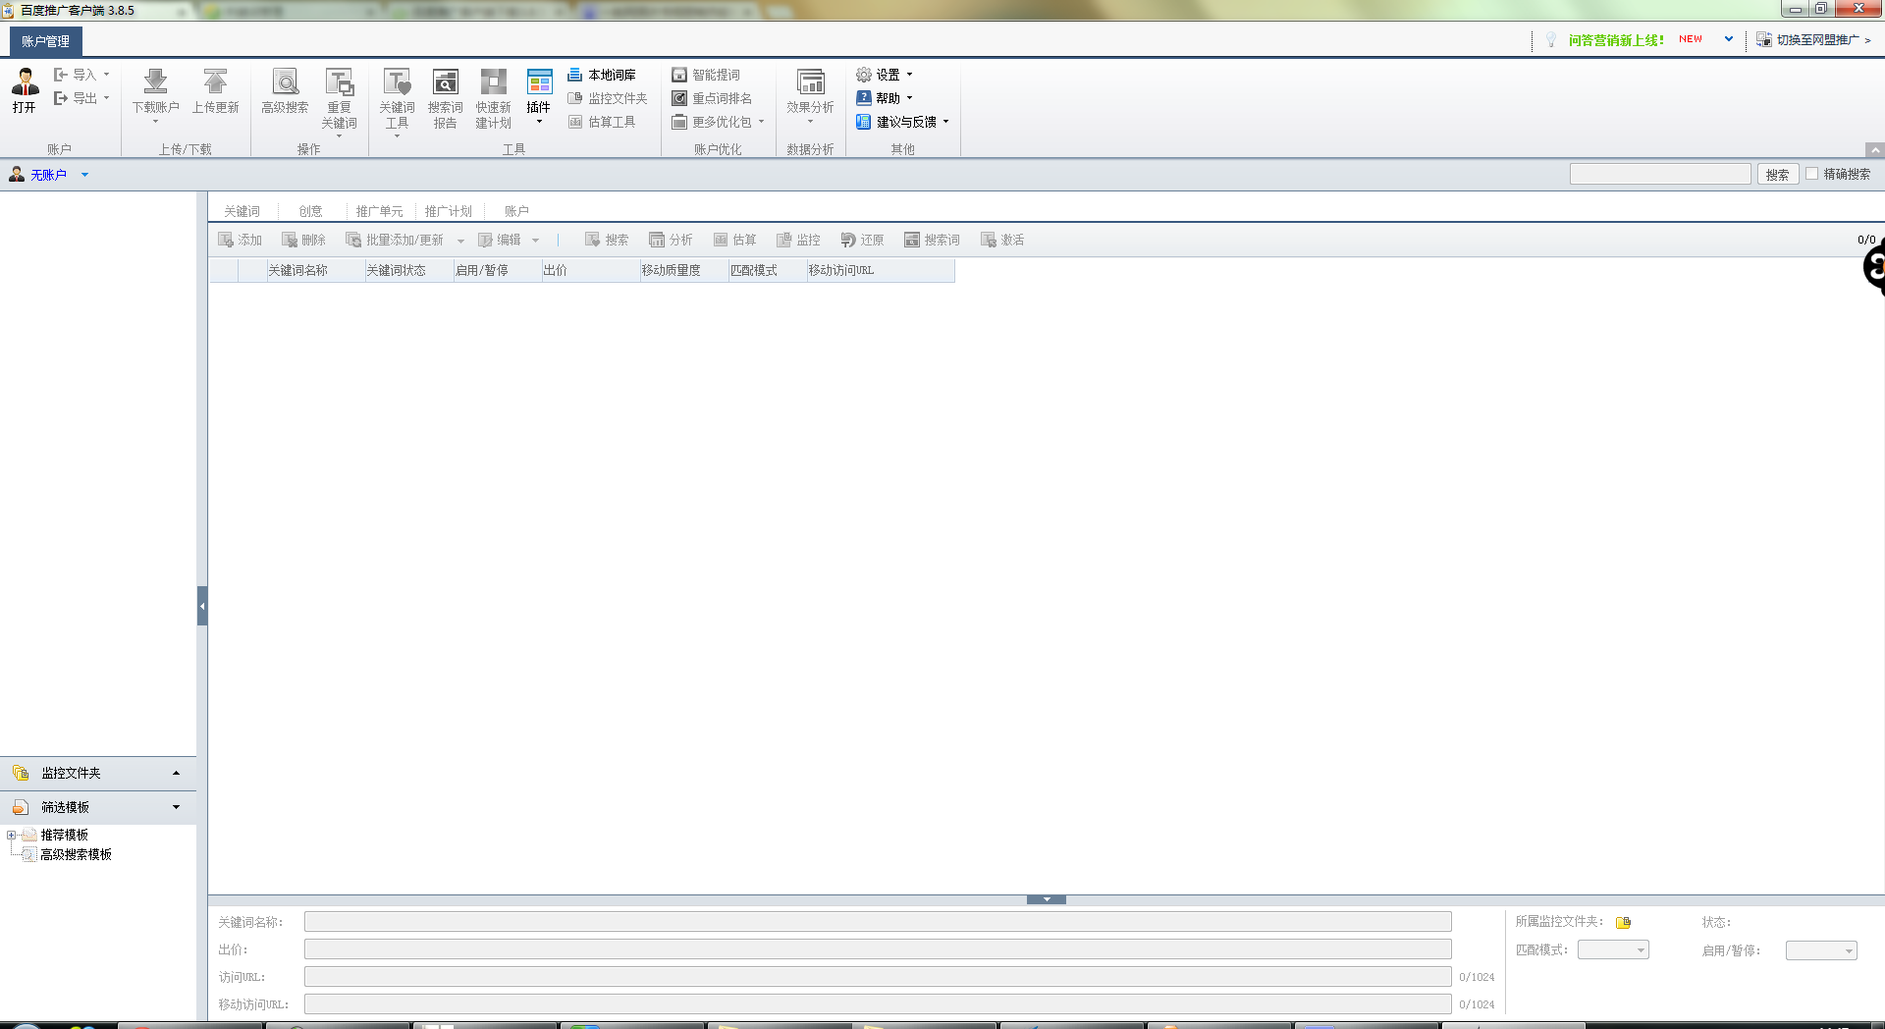
Task: Expand the 筛选模板 panel
Action: click(176, 807)
